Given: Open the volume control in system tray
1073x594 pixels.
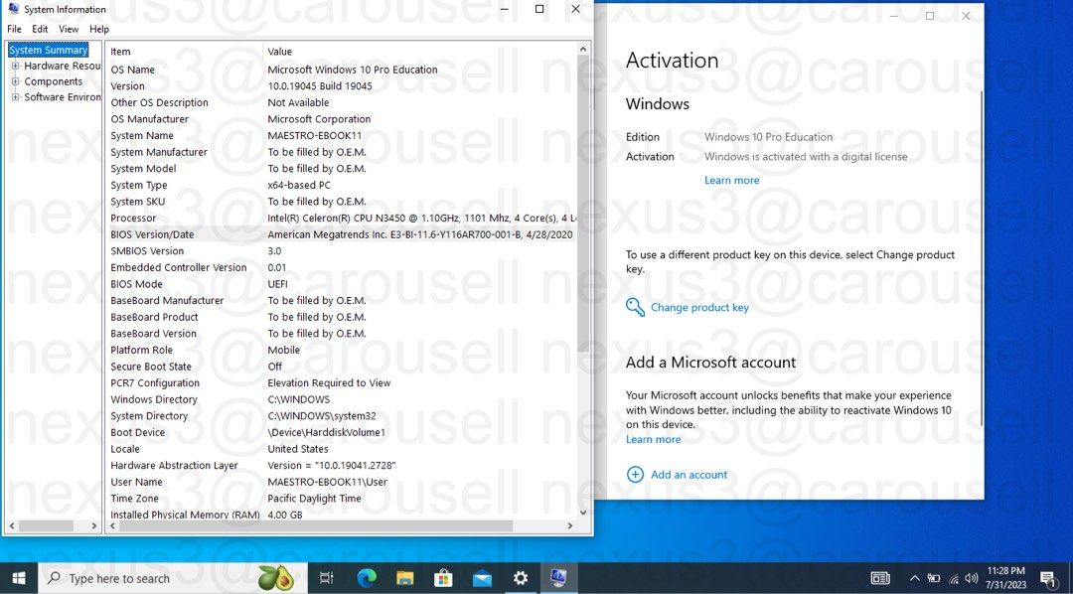Looking at the screenshot, I should click(972, 578).
